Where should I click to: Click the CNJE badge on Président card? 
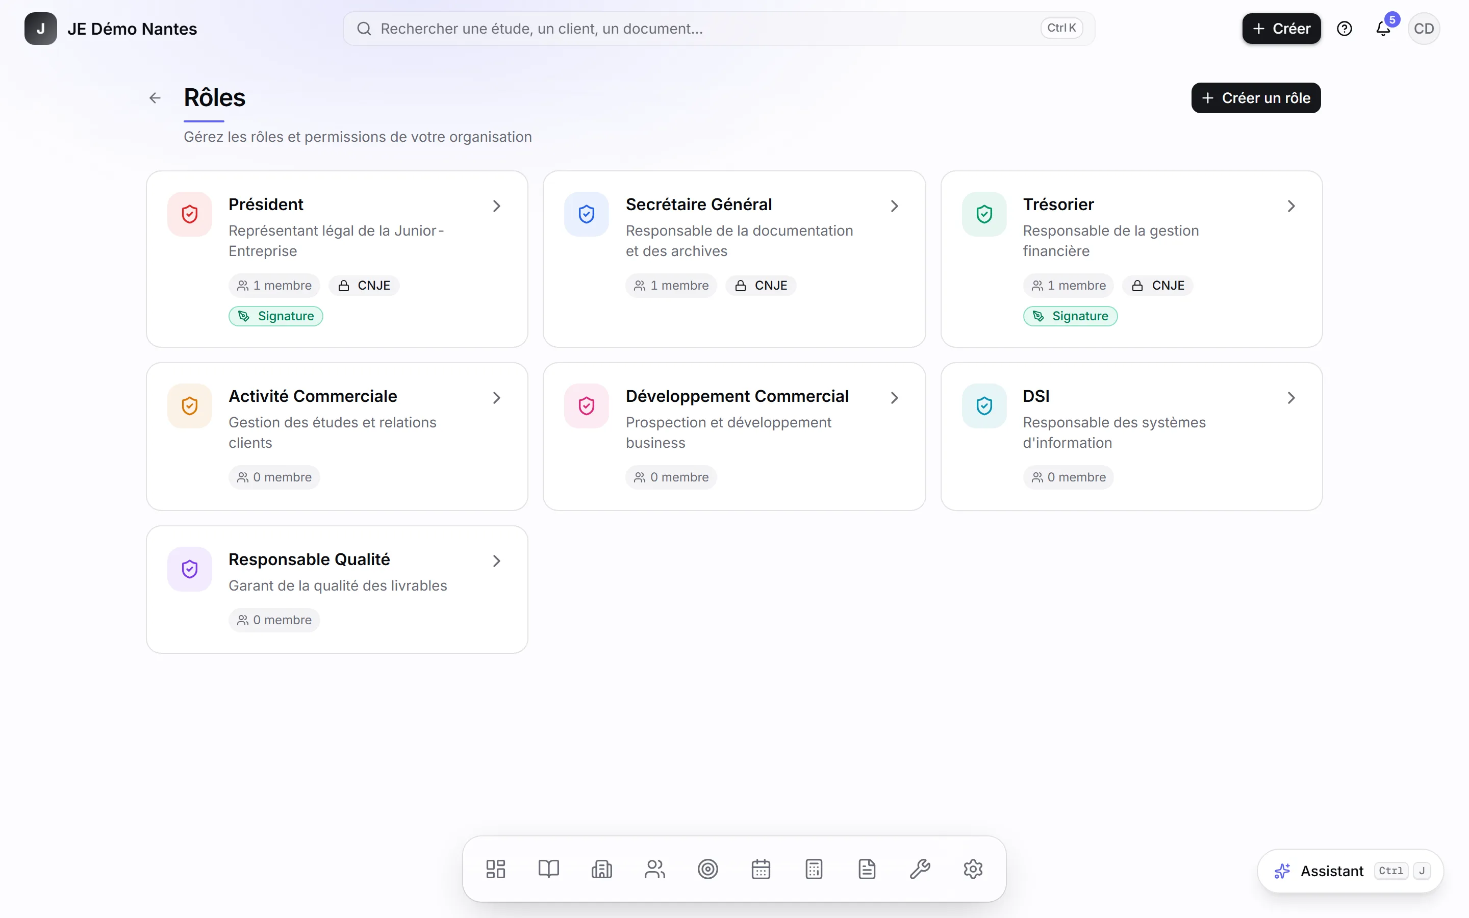tap(364, 286)
